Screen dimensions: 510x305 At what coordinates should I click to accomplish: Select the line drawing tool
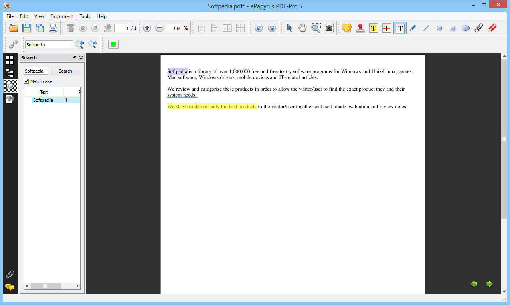point(426,28)
